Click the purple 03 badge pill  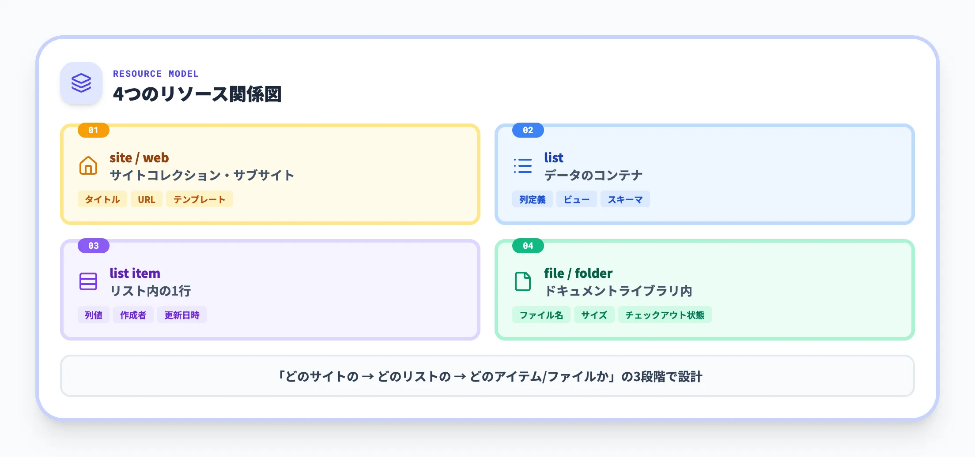point(93,246)
